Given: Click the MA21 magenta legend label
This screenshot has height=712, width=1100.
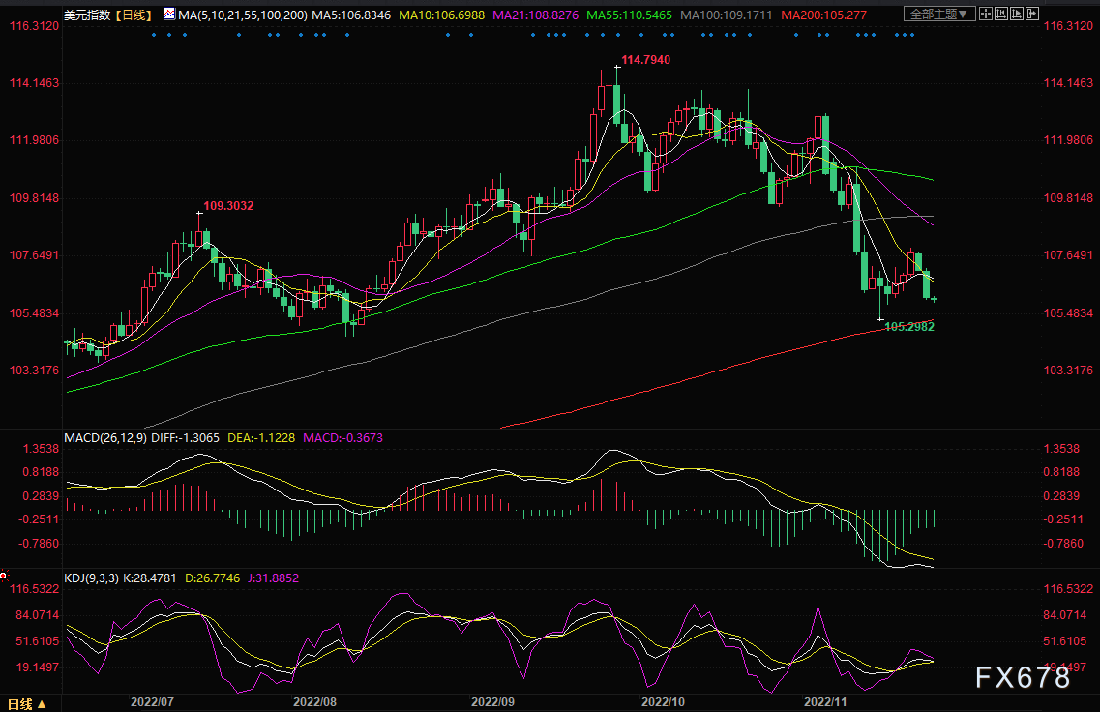Looking at the screenshot, I should [x=534, y=15].
